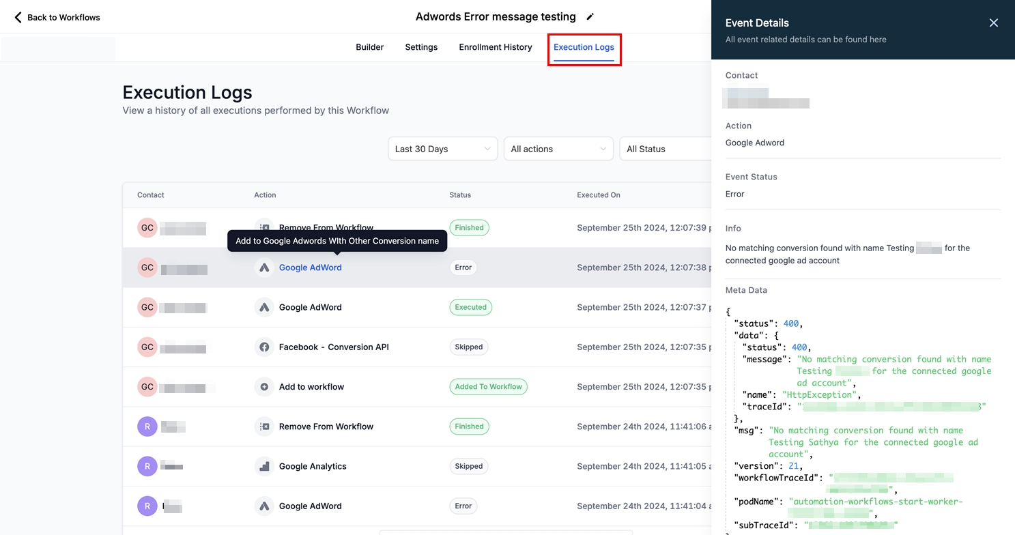Click the Remove From Workflow icon at September 24th
The height and width of the screenshot is (535, 1015).
(x=264, y=426)
